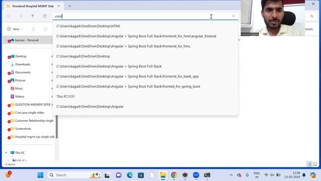Open a new File Explorer tab

70,6
